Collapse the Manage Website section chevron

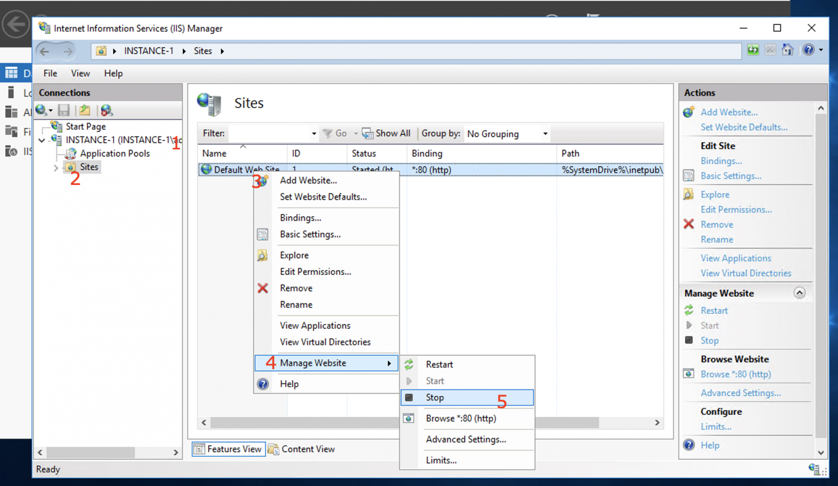pyautogui.click(x=799, y=293)
